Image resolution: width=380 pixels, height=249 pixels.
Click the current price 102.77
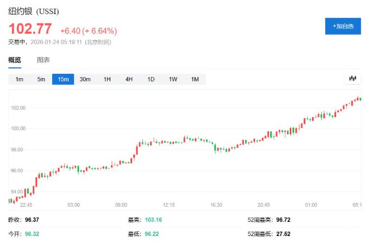click(x=30, y=29)
